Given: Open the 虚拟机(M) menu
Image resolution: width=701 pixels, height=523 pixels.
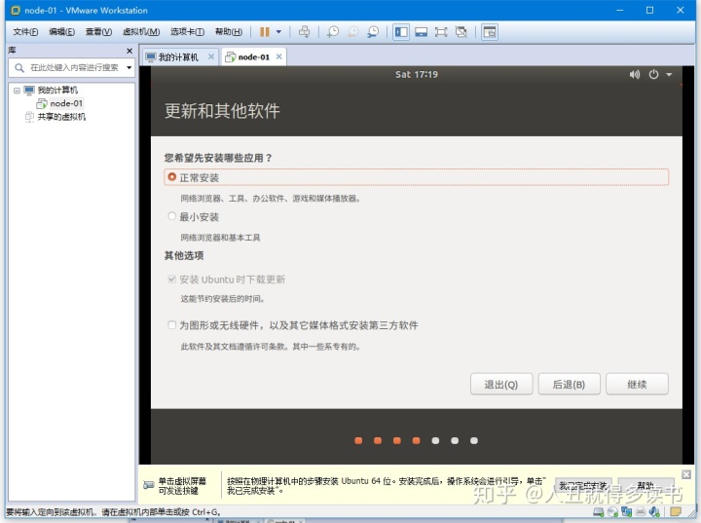Looking at the screenshot, I should 141,32.
